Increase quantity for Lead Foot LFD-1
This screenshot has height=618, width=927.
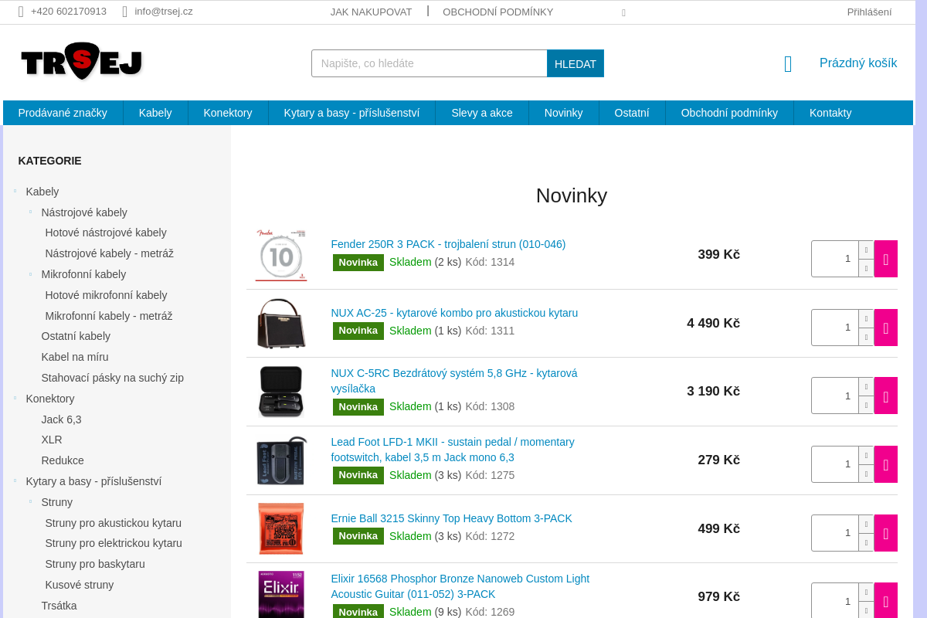[866, 456]
